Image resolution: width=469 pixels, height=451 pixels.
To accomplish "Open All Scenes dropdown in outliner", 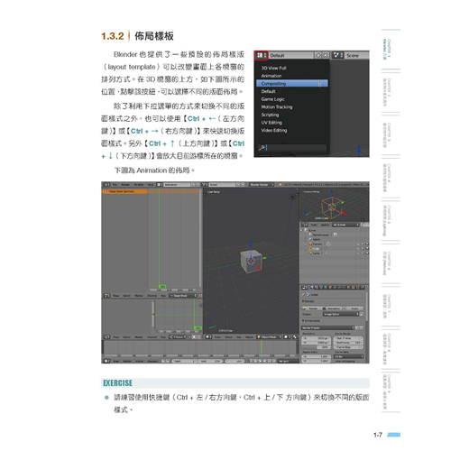I will 345,225.
